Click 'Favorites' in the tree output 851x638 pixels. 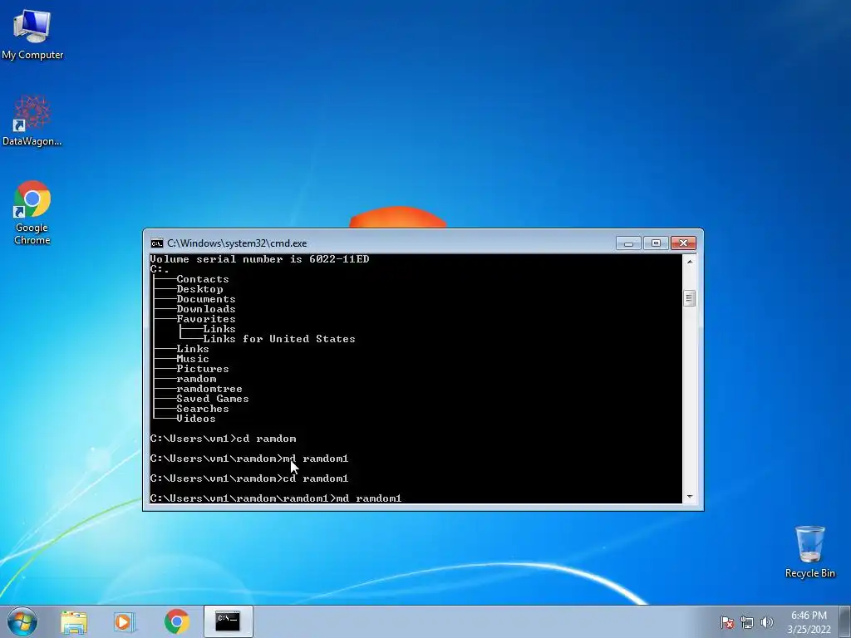(206, 319)
